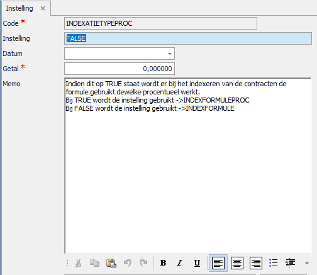317x275 pixels.
Task: Click the Paste clipboard icon
Action: (x=111, y=263)
